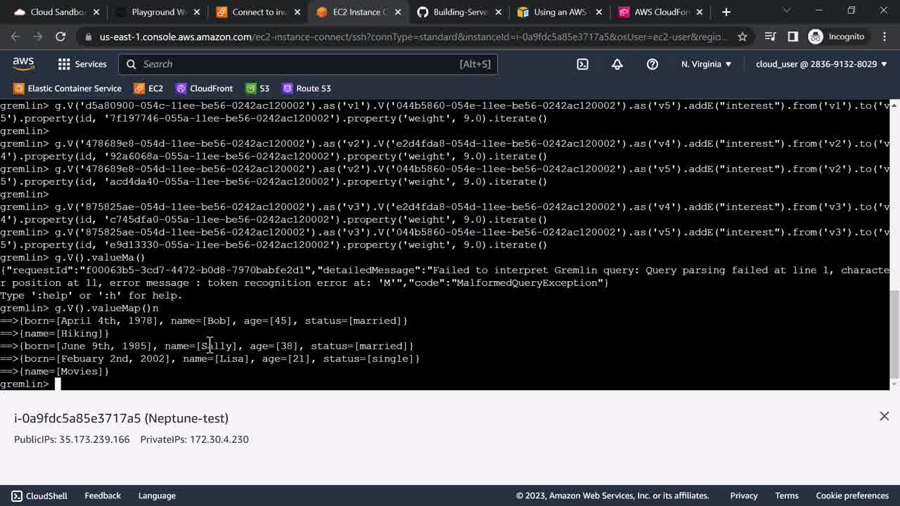This screenshot has width=900, height=506.
Task: Open CloudShell from the footer
Action: coord(39,495)
